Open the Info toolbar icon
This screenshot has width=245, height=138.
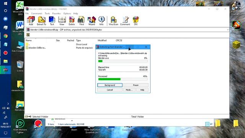[x=101, y=21]
